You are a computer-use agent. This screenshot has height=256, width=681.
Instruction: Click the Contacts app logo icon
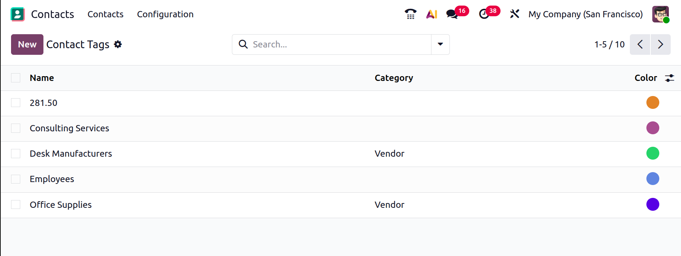pyautogui.click(x=18, y=14)
